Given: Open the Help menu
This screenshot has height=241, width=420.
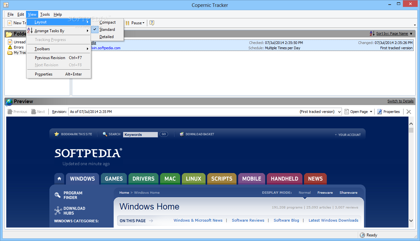Looking at the screenshot, I should (58, 14).
